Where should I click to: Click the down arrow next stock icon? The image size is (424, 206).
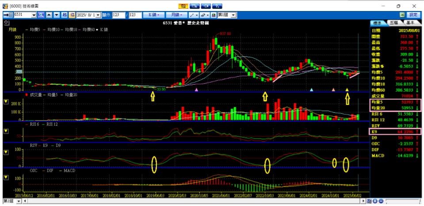click(x=55, y=15)
